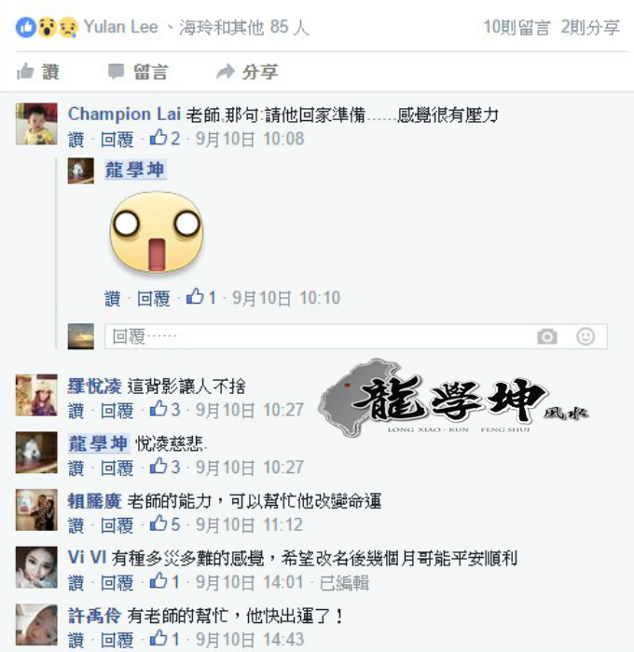The image size is (634, 652).
Task: Open Champion Lai's profile name link
Action: [124, 114]
